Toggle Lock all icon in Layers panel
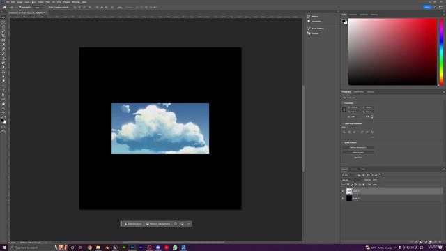Viewport: 446px width, 251px height. pos(364,185)
